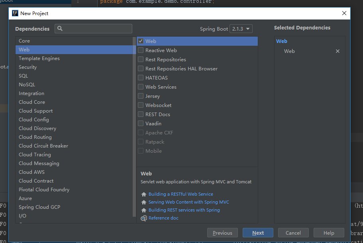The width and height of the screenshot is (363, 243).
Task: Click the search magnifier icon in Dependencies field
Action: click(60, 28)
